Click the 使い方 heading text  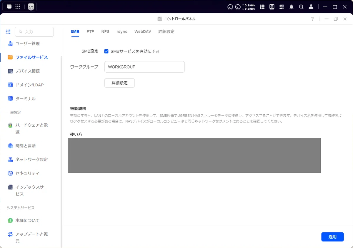tap(76, 134)
